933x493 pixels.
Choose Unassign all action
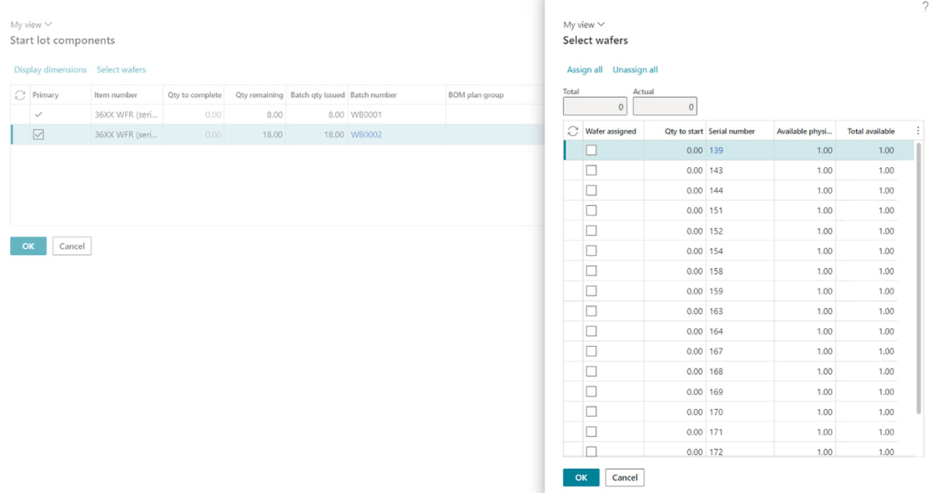(x=635, y=70)
